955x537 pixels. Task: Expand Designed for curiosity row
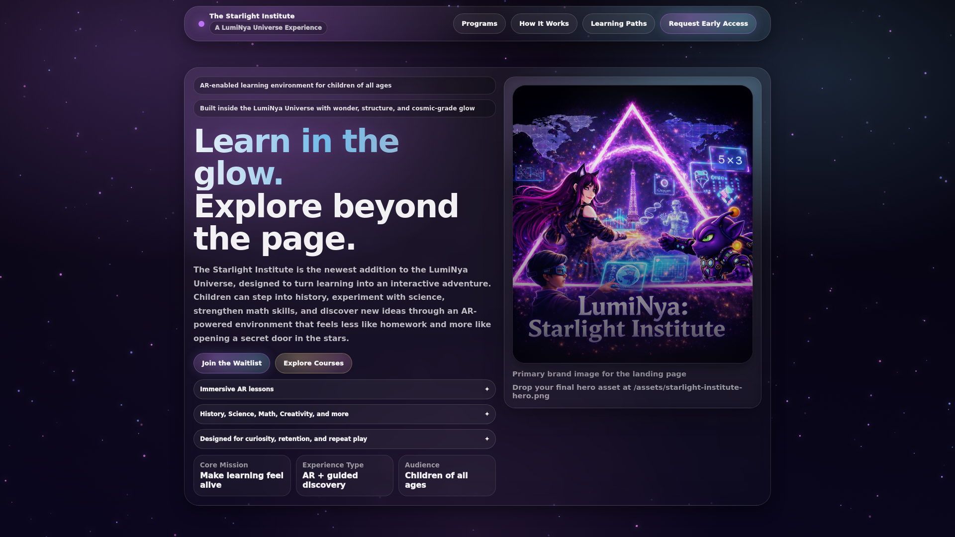[x=344, y=439]
